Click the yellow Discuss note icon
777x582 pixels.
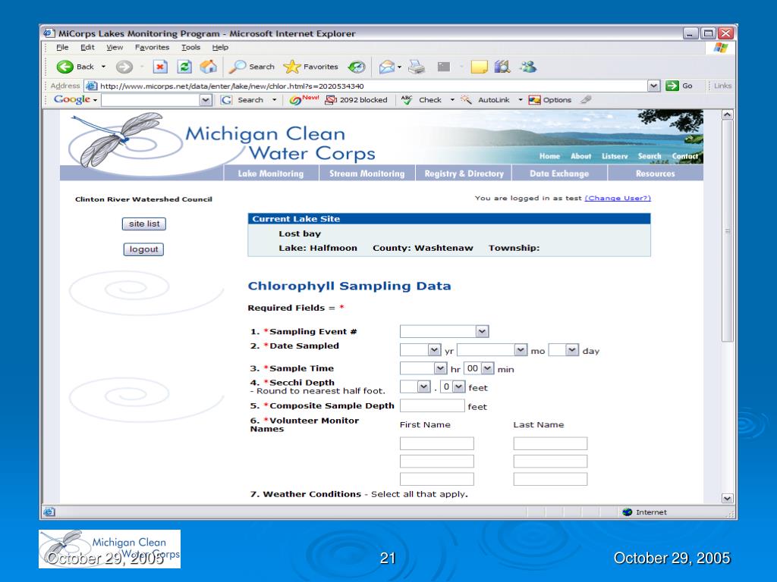coord(480,67)
